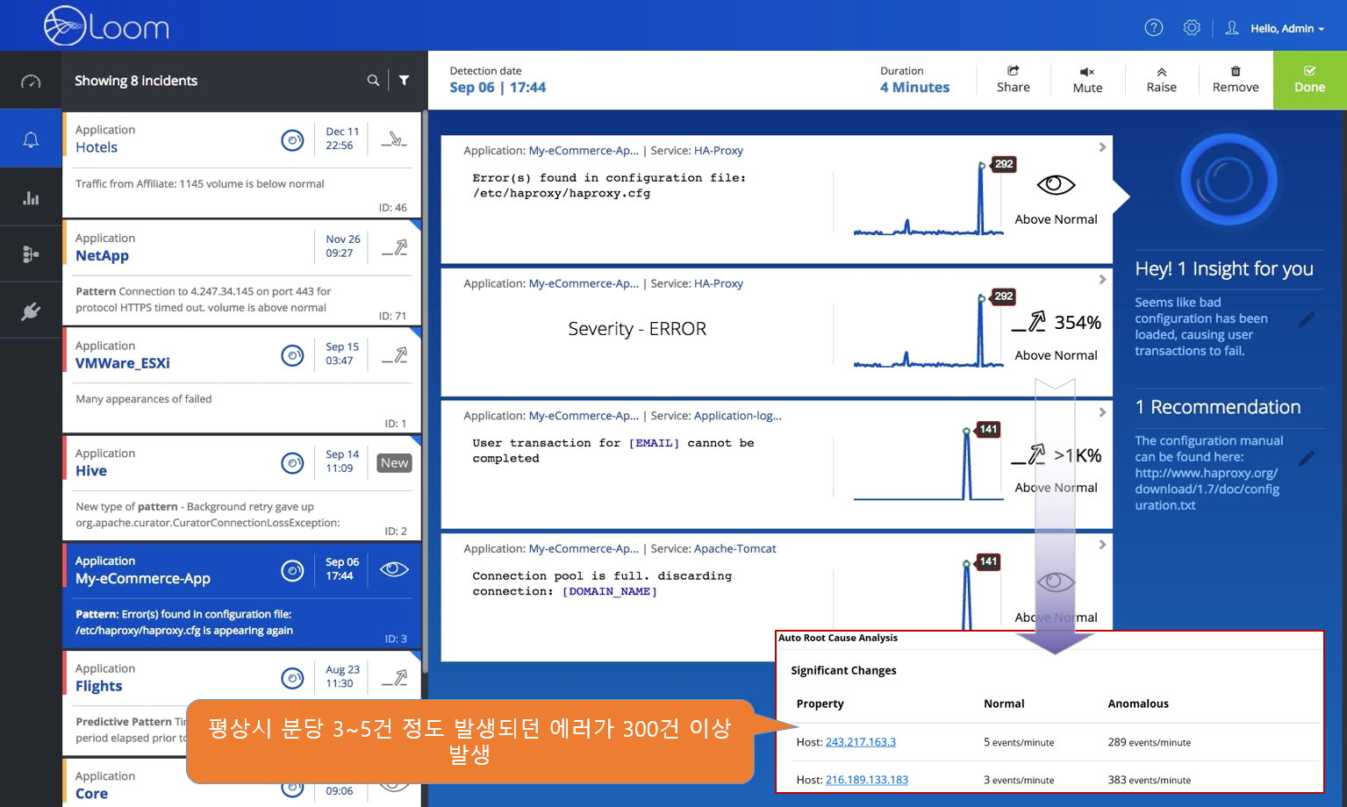
Task: Toggle eye icon on Connection pool event
Action: tap(1056, 582)
